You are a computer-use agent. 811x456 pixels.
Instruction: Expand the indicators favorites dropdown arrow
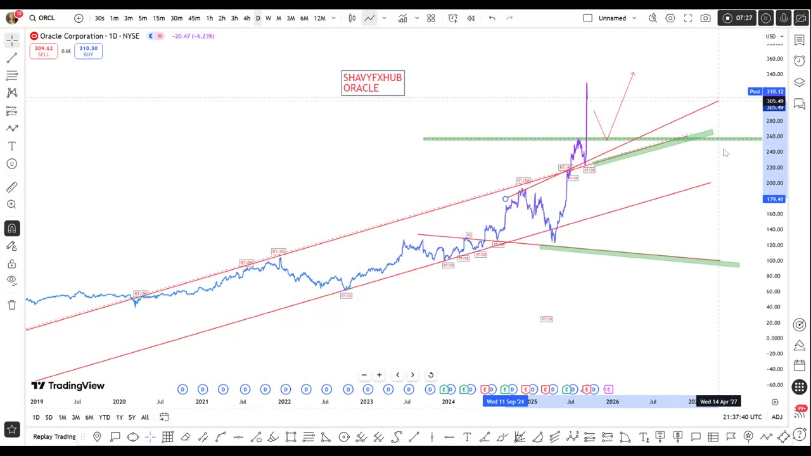416,18
